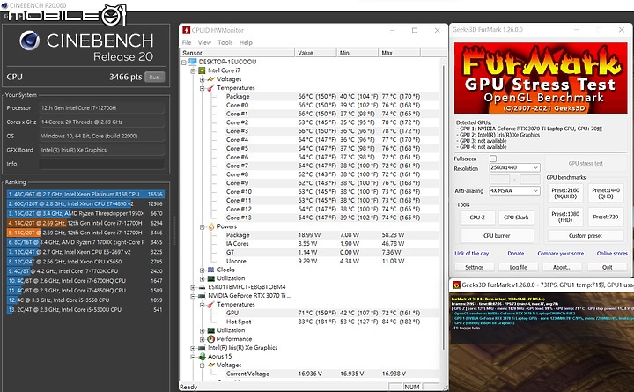The height and width of the screenshot is (392, 634).
Task: Expand the CPU Voltages node
Action: point(202,79)
